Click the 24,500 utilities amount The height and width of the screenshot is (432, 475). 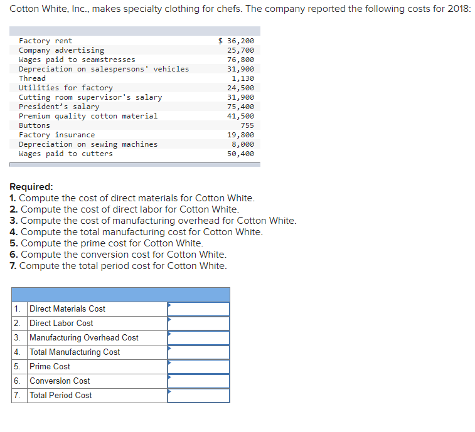(x=240, y=88)
